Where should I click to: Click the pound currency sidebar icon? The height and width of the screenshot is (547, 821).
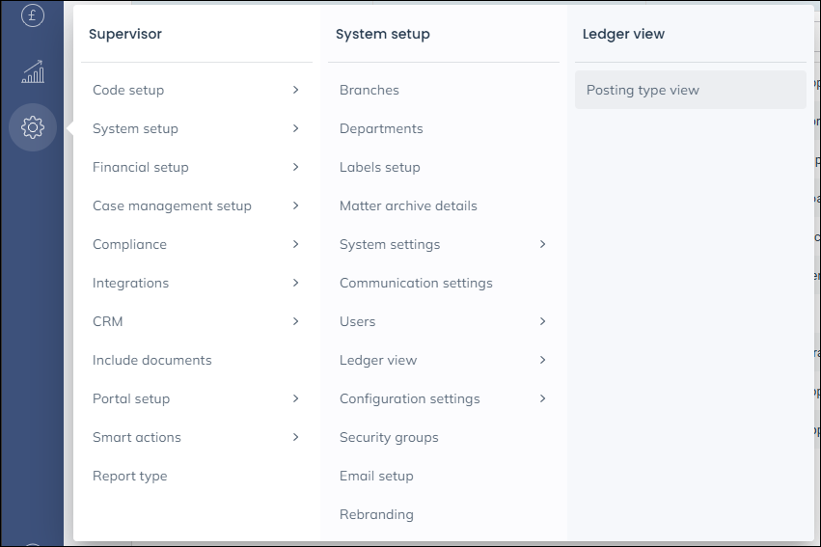[x=33, y=15]
